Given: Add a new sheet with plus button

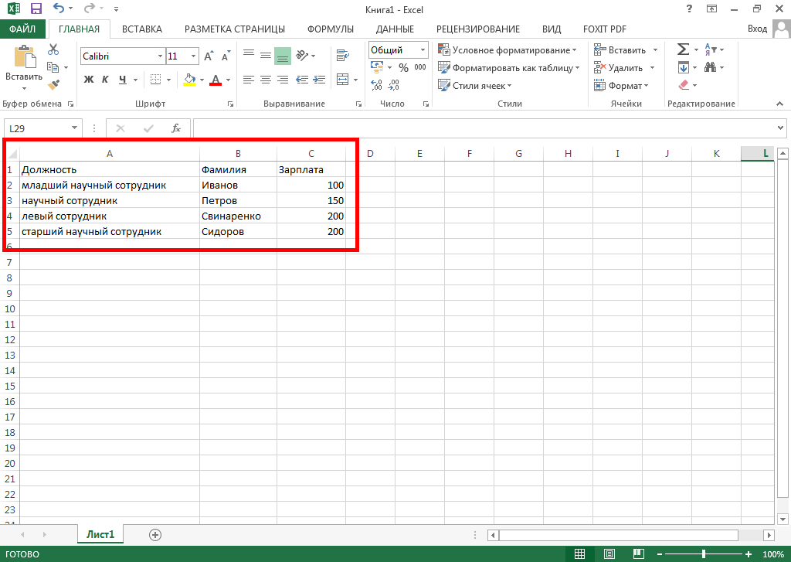Looking at the screenshot, I should [x=155, y=535].
